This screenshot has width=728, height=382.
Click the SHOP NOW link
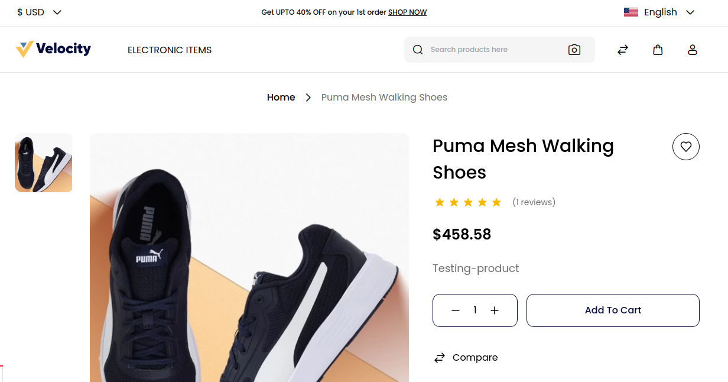click(x=407, y=12)
